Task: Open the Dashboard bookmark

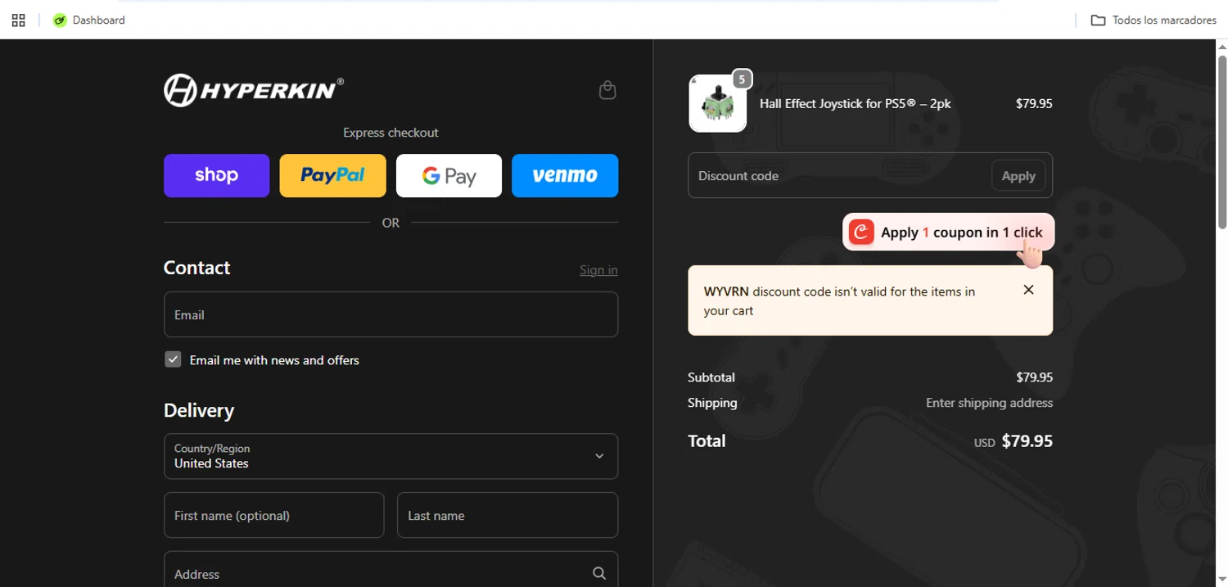Action: [89, 20]
